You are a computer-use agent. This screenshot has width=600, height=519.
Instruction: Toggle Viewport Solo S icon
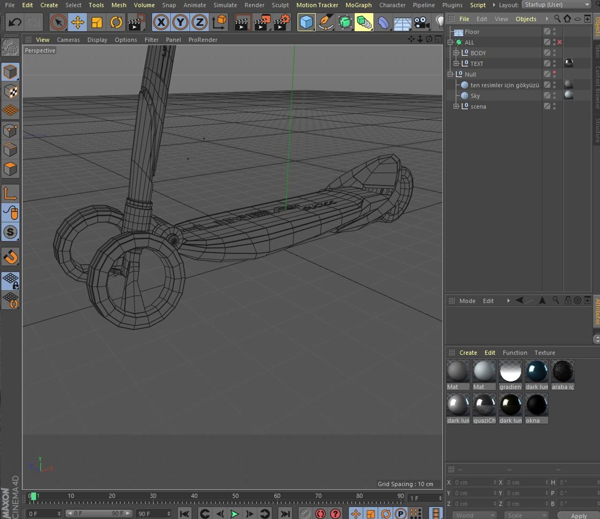pyautogui.click(x=11, y=232)
